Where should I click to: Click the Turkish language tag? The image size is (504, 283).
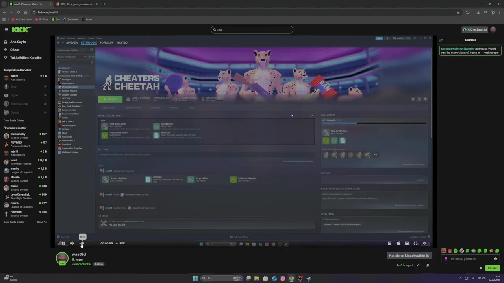tap(99, 264)
